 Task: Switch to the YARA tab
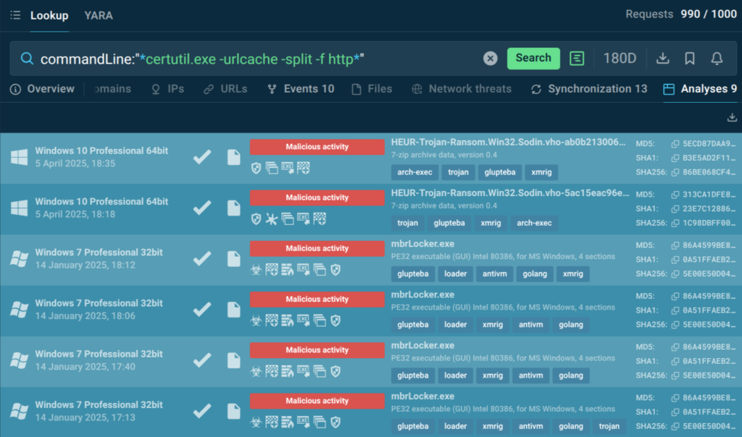pos(99,15)
